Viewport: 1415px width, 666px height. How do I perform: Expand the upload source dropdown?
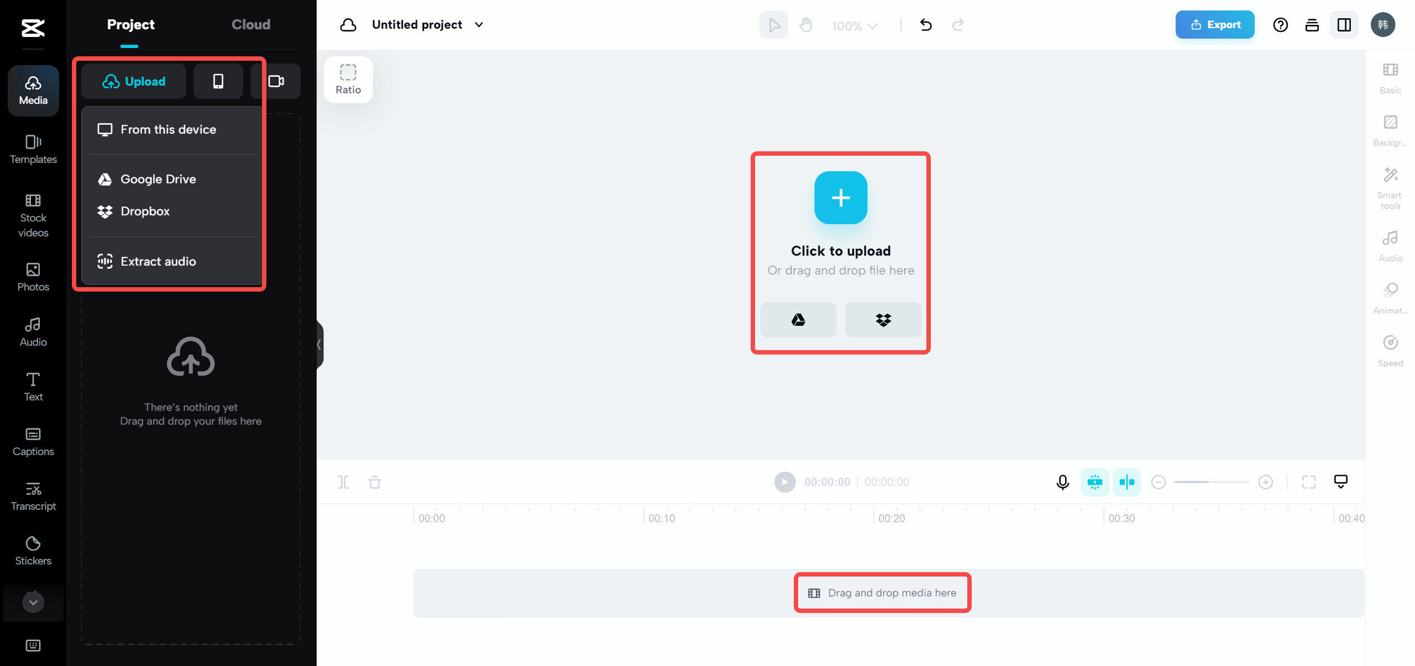(x=134, y=81)
